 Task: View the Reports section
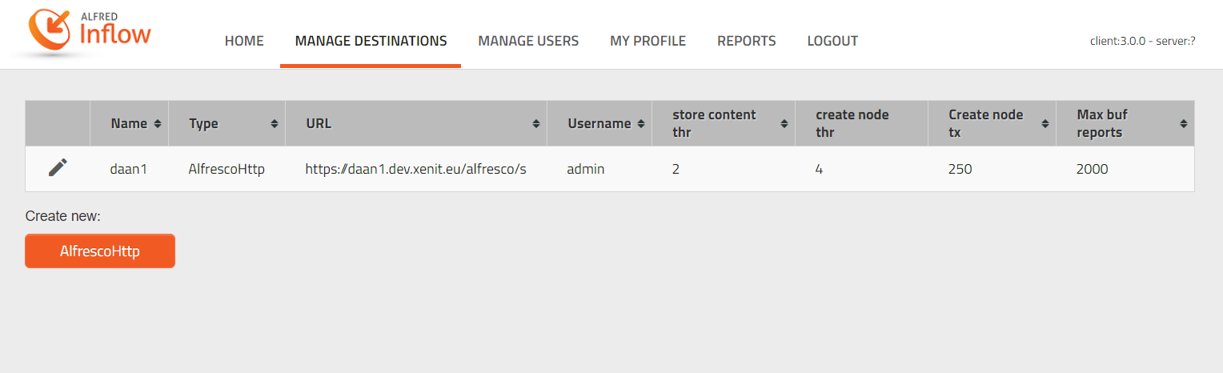coord(746,41)
